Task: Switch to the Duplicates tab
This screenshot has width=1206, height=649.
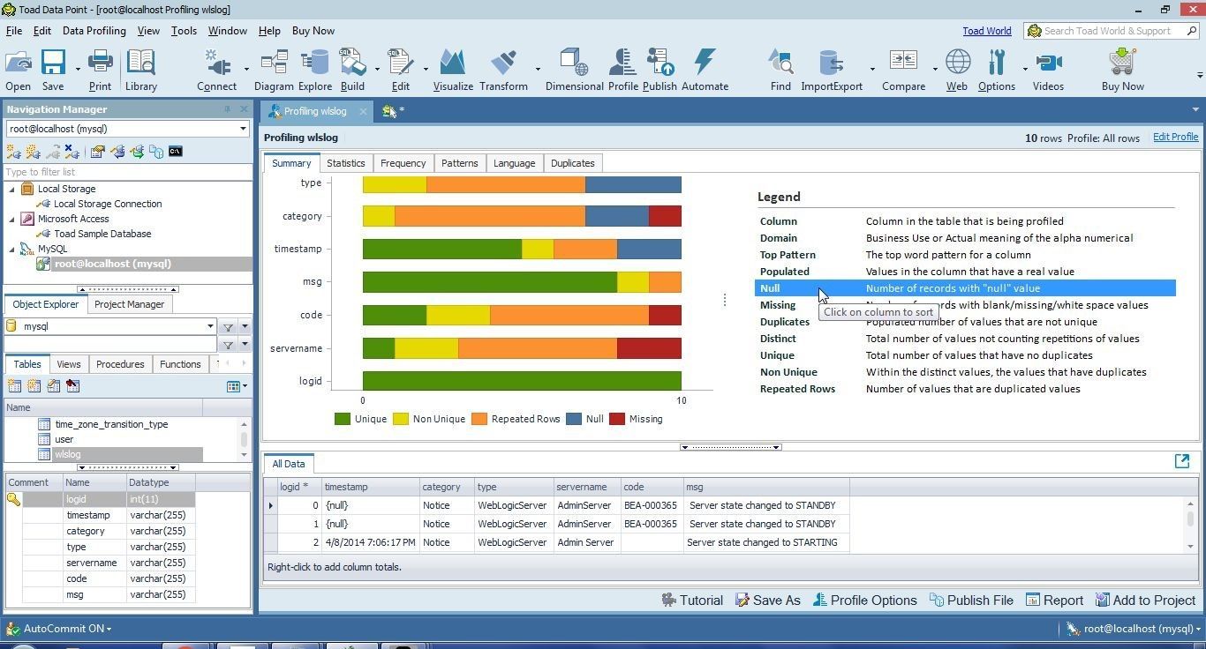Action: (x=572, y=163)
